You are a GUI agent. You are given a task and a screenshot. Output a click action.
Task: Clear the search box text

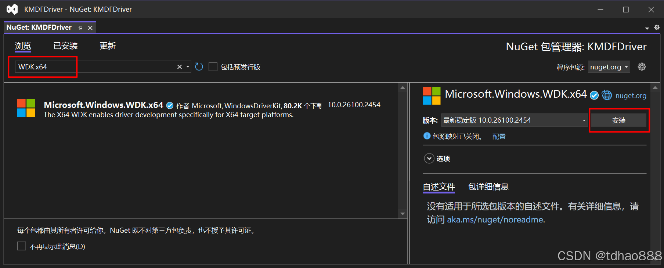180,67
